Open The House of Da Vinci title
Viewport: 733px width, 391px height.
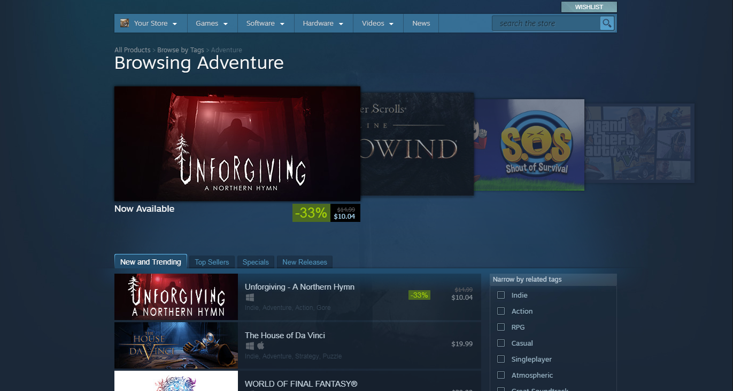285,336
